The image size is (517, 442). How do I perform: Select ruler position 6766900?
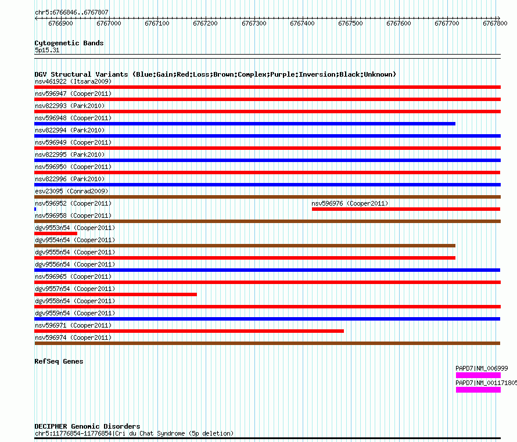[60, 23]
